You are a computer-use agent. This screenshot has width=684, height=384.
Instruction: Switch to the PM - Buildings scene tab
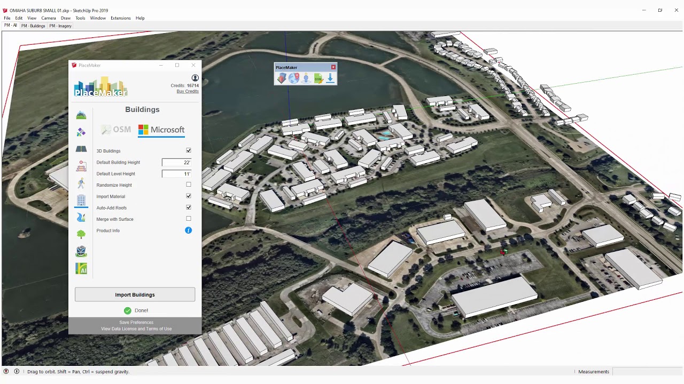tap(33, 26)
